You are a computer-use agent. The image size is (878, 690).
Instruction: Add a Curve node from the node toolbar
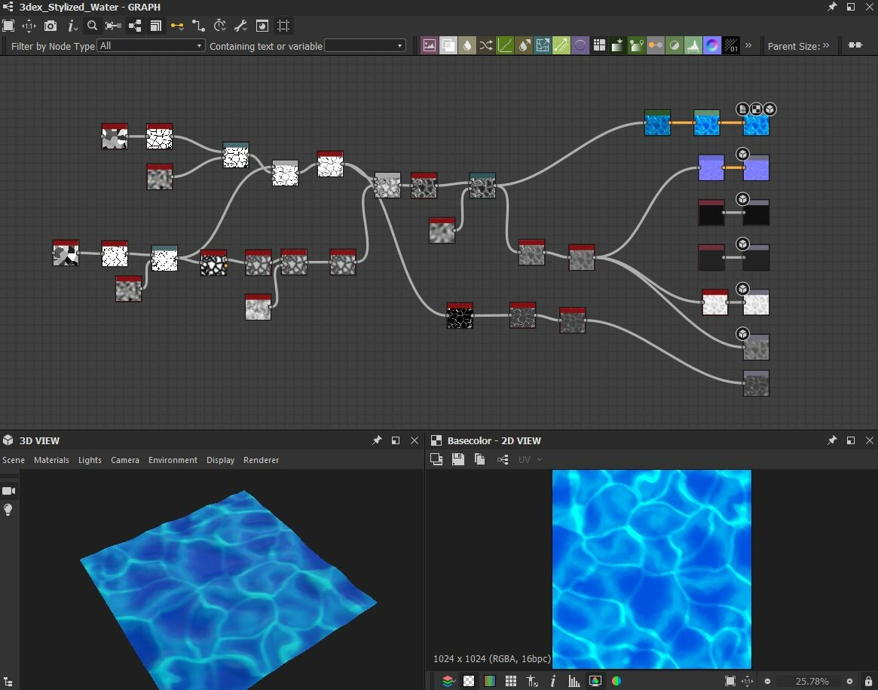(505, 45)
